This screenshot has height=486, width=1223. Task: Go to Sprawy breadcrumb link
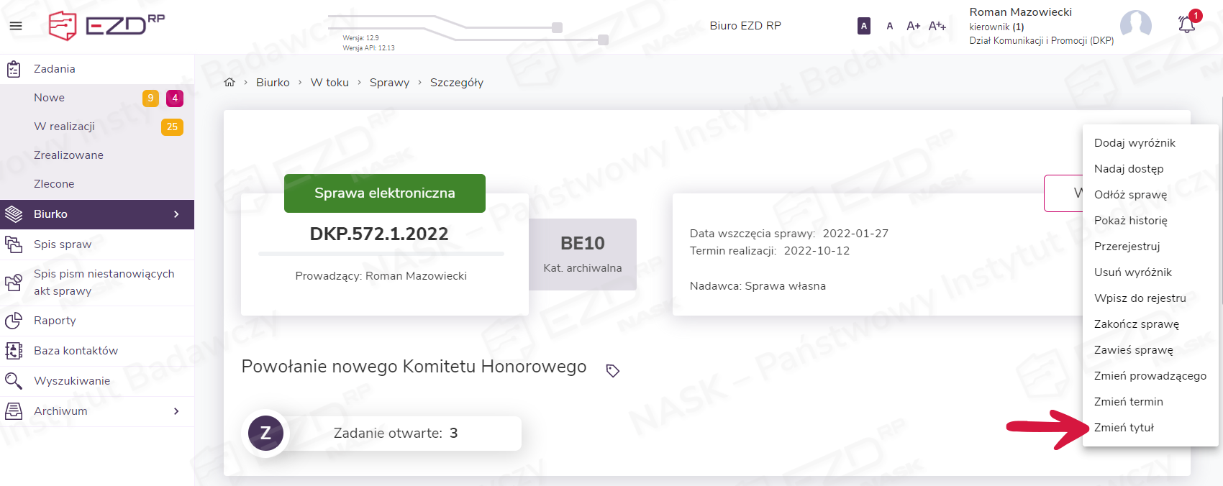click(389, 83)
